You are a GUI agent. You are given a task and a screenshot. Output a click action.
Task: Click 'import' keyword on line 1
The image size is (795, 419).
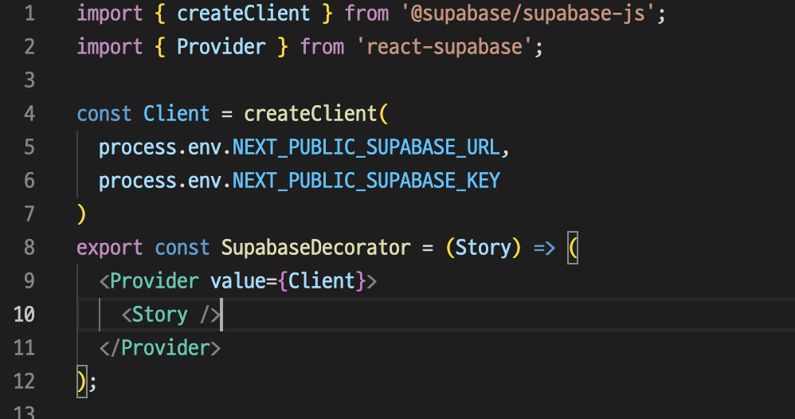[109, 14]
